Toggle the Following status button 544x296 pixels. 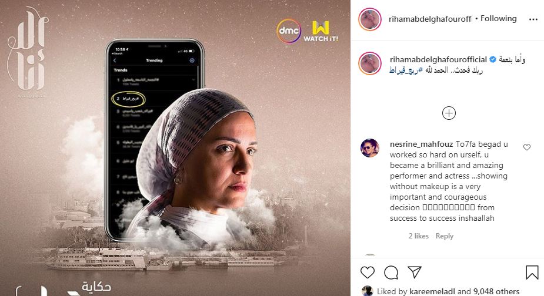click(499, 19)
